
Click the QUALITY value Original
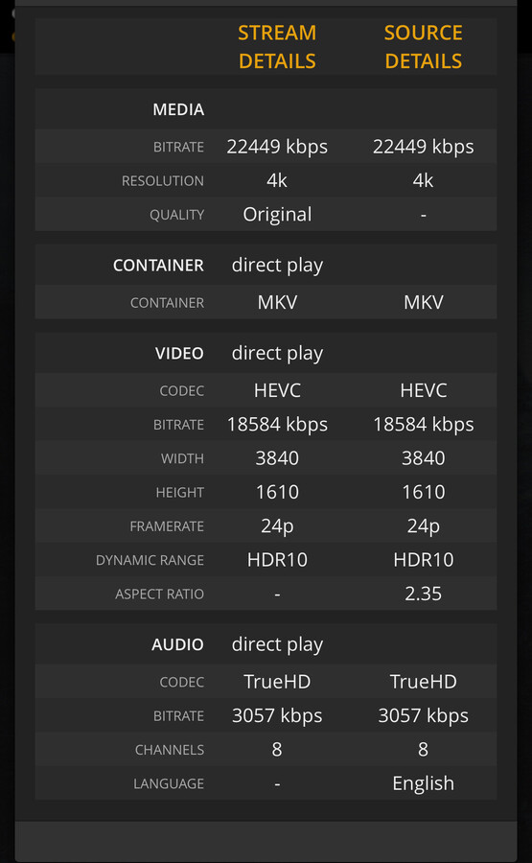277,214
